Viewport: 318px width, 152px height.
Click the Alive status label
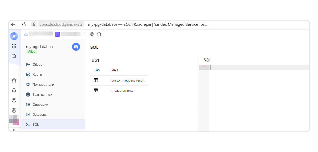coord(32,52)
